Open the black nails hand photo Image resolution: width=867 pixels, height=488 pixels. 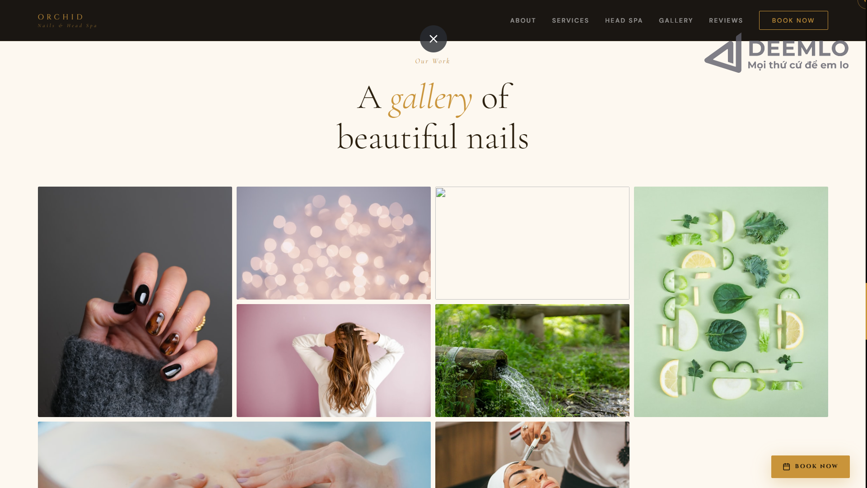pos(135,302)
